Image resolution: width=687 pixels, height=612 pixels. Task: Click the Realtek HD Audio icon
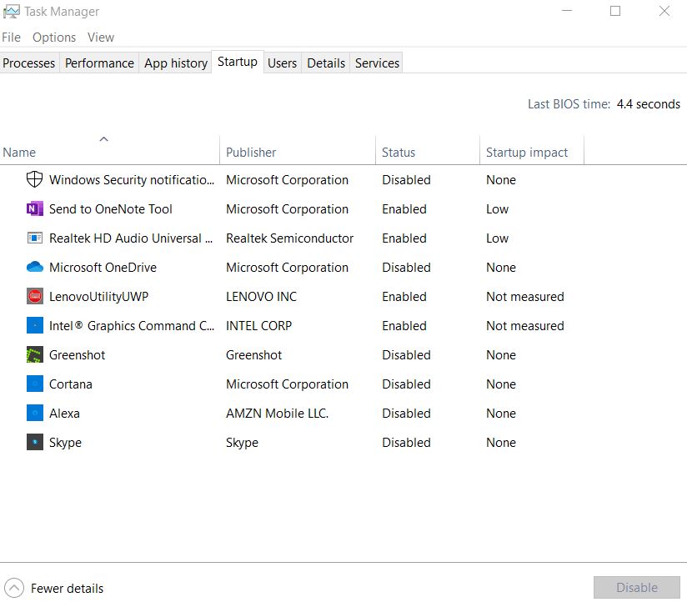(35, 238)
